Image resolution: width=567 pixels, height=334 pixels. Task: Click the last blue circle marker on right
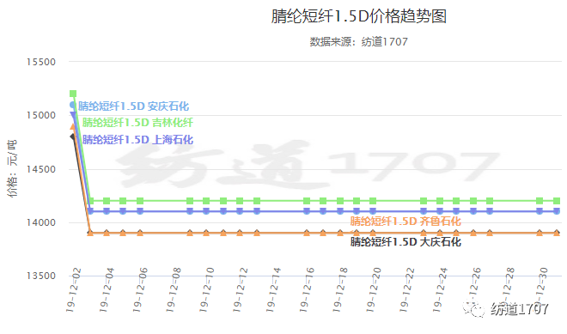click(557, 211)
